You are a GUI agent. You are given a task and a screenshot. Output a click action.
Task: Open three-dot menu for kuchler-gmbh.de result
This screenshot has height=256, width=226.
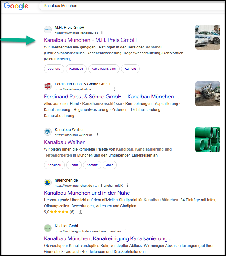pos(125,231)
